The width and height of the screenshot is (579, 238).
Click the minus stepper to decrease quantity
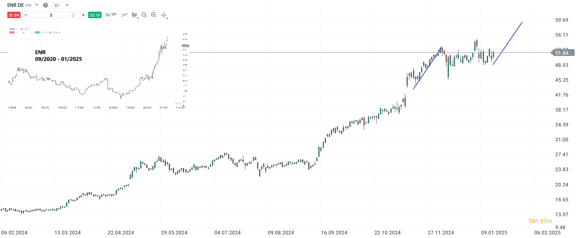point(25,14)
